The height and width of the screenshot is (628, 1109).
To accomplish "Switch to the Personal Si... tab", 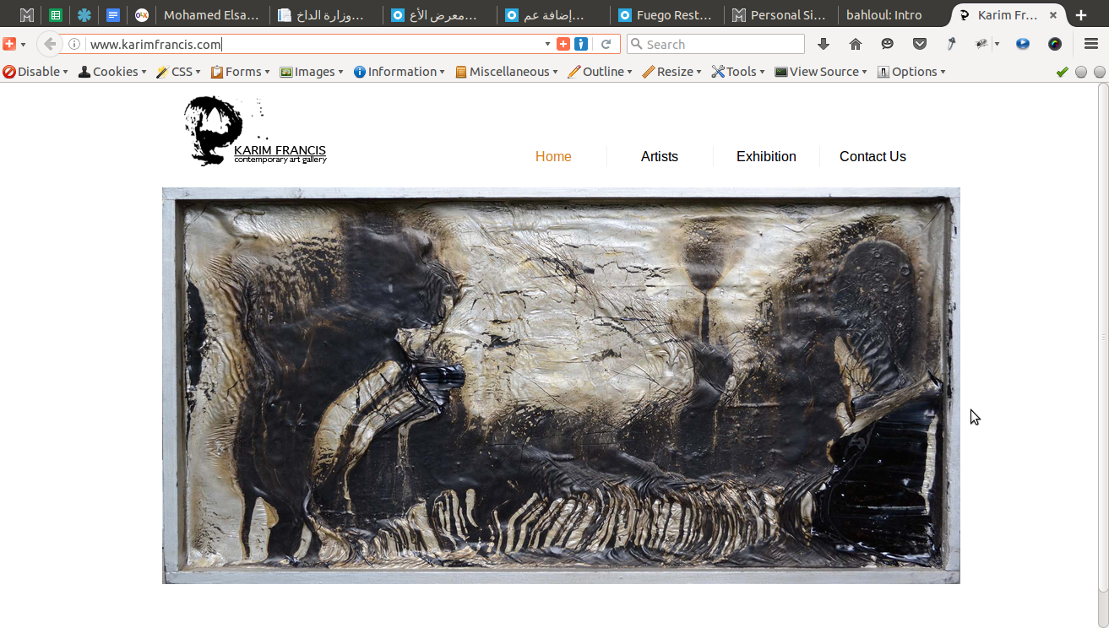I will click(x=780, y=15).
